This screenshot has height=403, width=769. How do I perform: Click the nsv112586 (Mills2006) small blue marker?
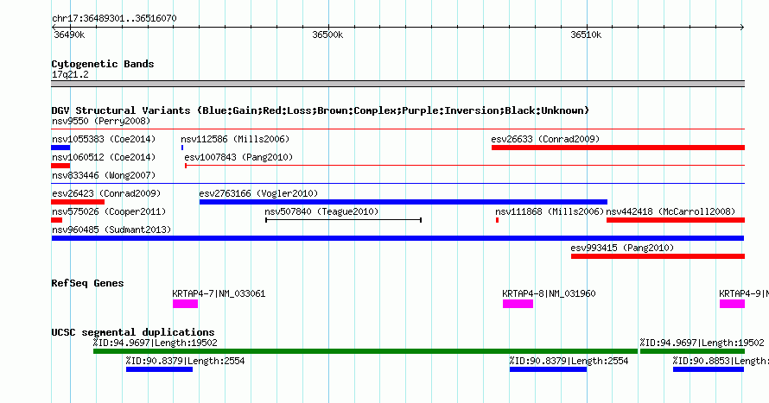pyautogui.click(x=182, y=148)
